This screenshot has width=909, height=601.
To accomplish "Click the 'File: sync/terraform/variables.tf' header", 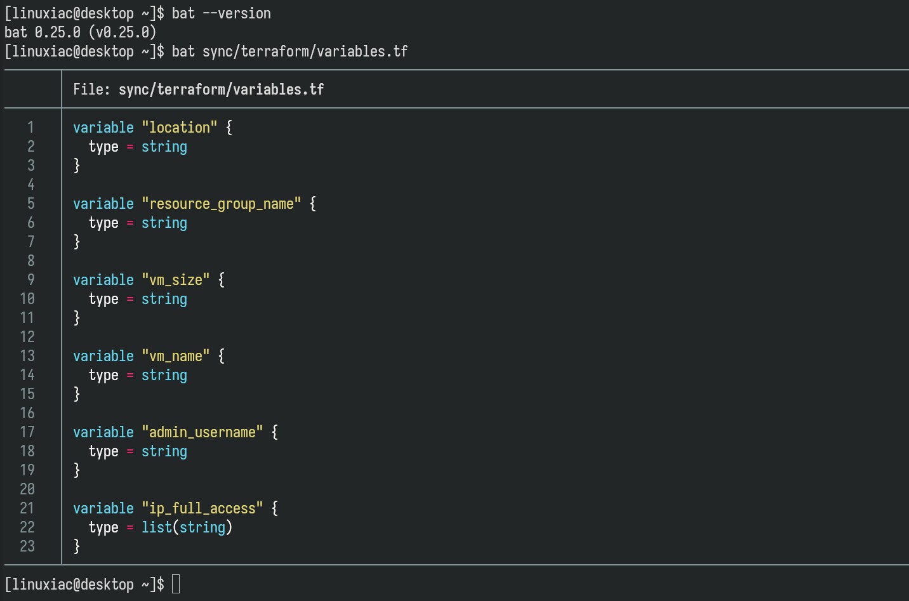I will click(x=199, y=89).
